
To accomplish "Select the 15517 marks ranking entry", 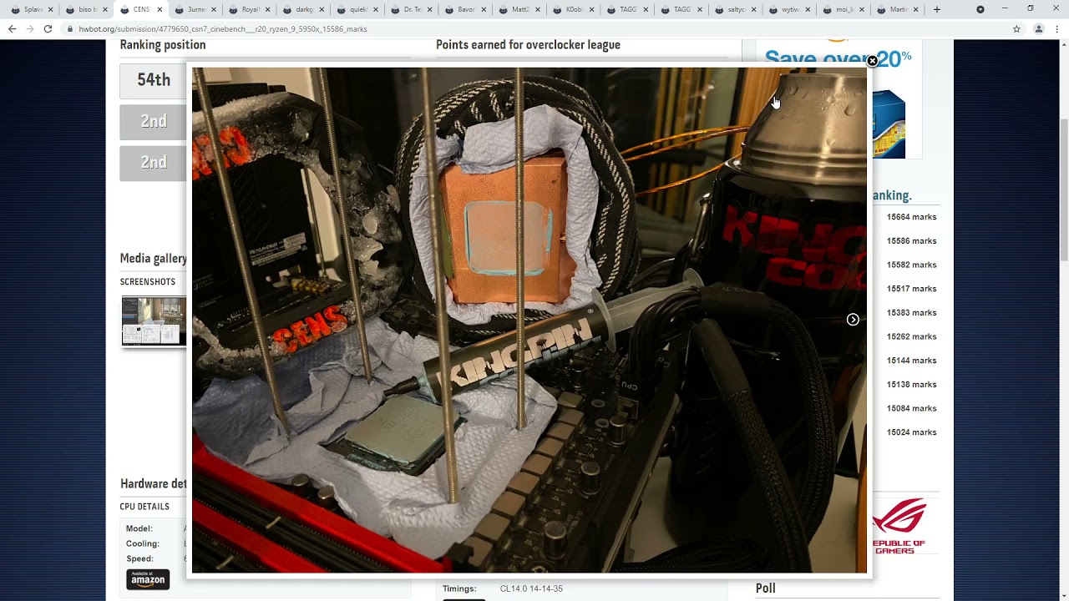I will [911, 289].
